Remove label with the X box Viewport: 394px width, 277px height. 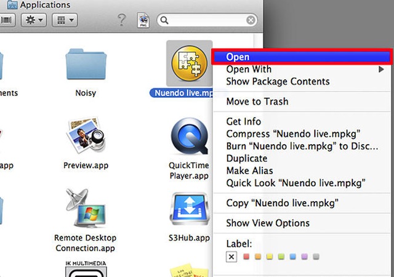point(231,257)
